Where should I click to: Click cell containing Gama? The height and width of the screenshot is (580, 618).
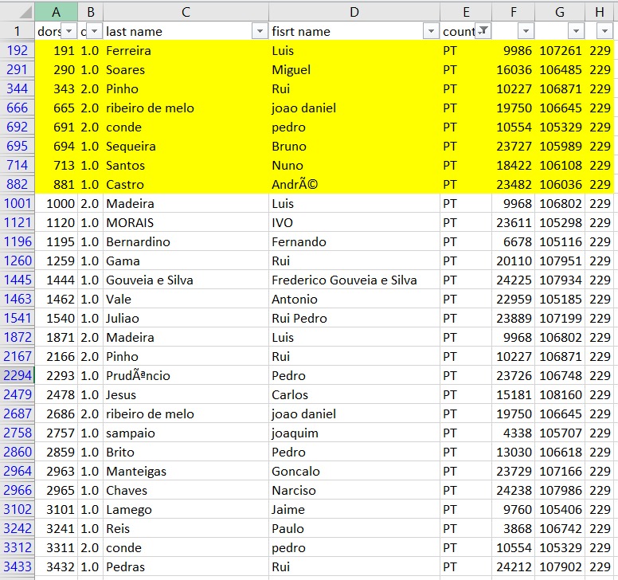pyautogui.click(x=186, y=261)
